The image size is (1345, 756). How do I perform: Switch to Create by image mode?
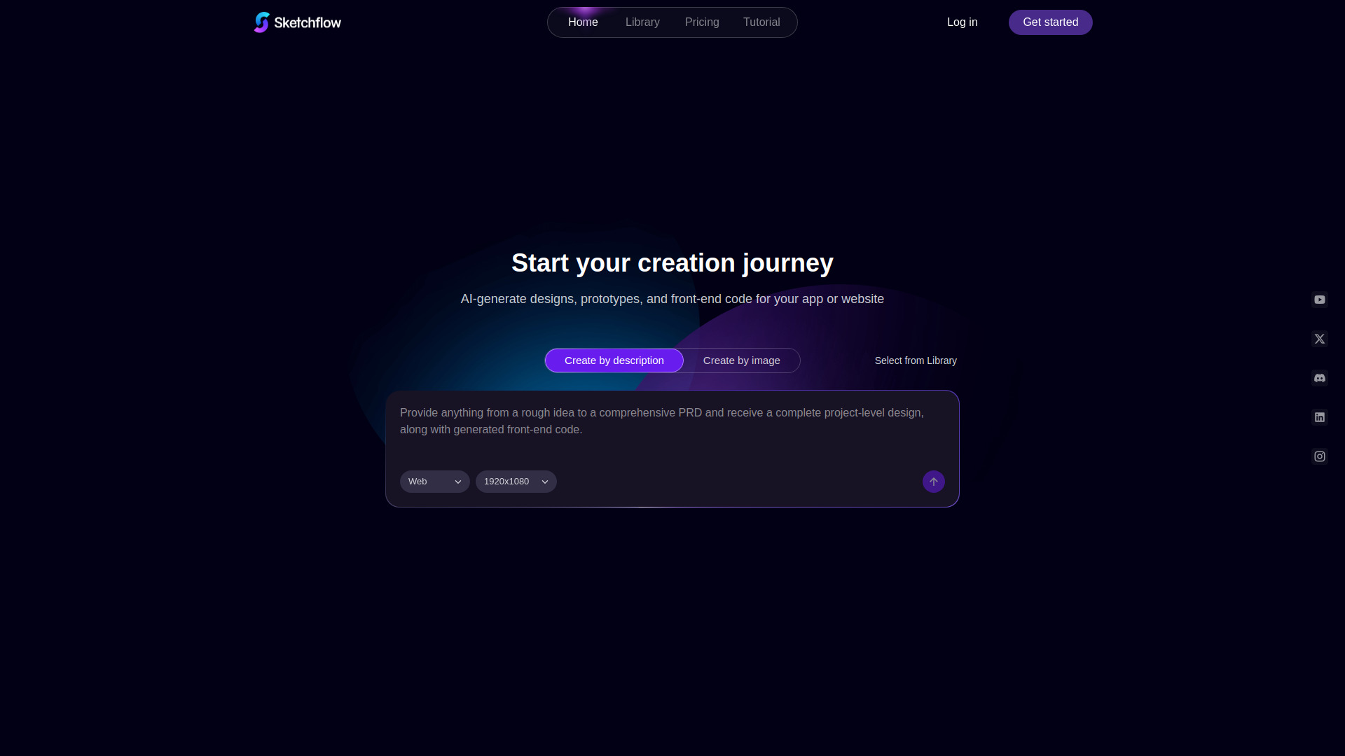tap(741, 360)
